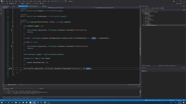Screen dimensions: 186x104
Task: Focus the Search Solution Explorer field
Action: (162, 10)
